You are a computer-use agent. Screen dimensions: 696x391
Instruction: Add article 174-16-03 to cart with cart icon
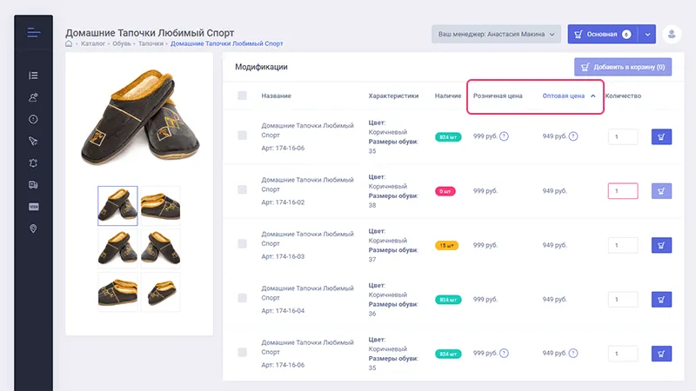click(661, 246)
